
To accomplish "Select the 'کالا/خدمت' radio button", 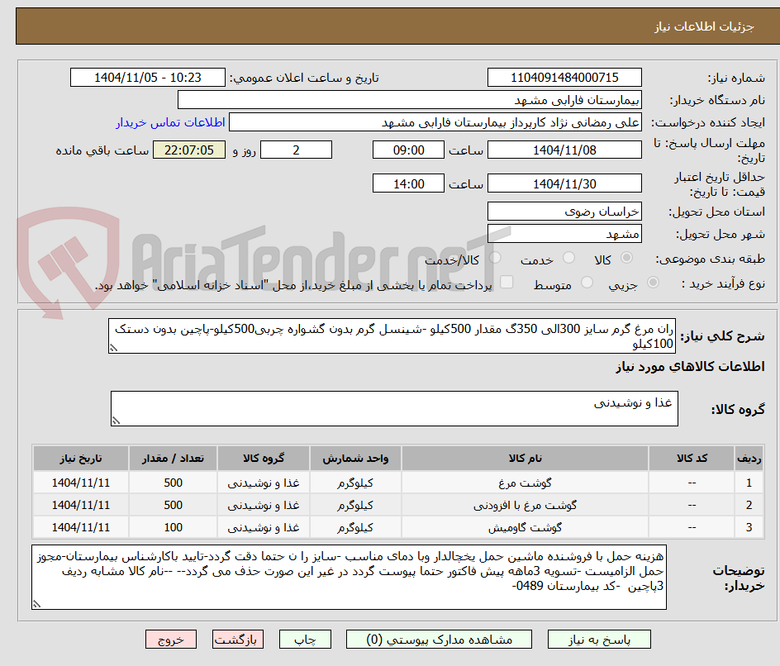I will tap(495, 258).
